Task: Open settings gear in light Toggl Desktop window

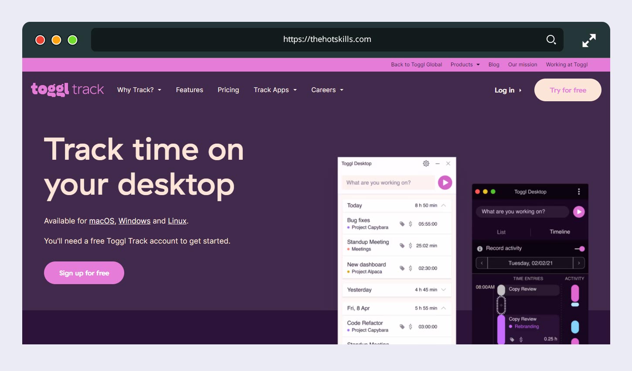Action: tap(426, 163)
